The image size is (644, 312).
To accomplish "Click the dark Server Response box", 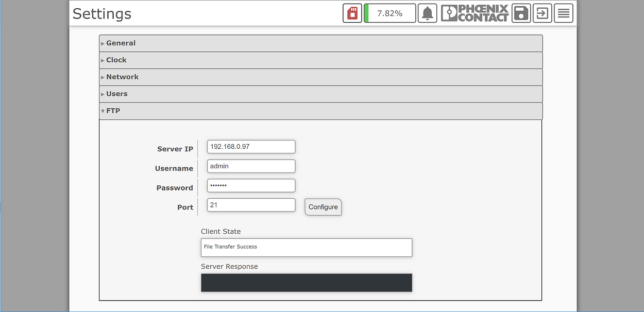I will coord(307,283).
